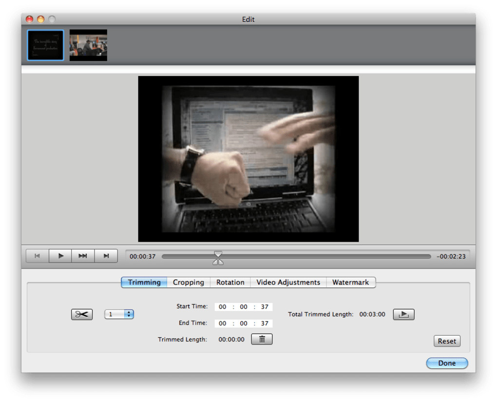Close the Edit window with red button
The width and height of the screenshot is (497, 402).
coord(29,19)
